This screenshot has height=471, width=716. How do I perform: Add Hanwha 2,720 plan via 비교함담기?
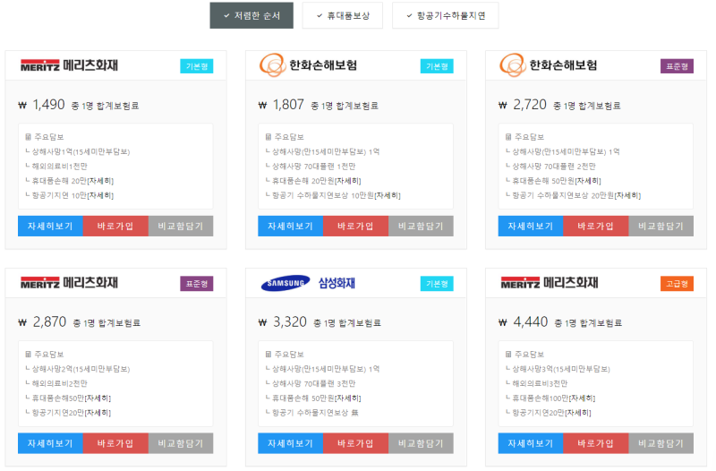click(661, 227)
